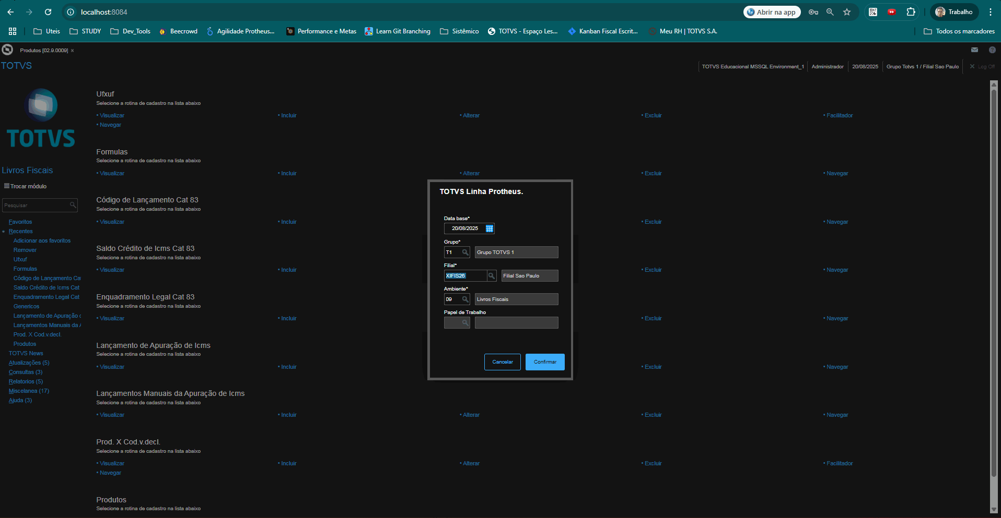Expand the Uteis bookmarks folder
The image size is (1001, 518).
46,31
